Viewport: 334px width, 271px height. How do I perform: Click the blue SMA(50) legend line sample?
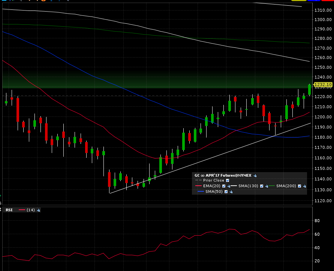point(200,192)
